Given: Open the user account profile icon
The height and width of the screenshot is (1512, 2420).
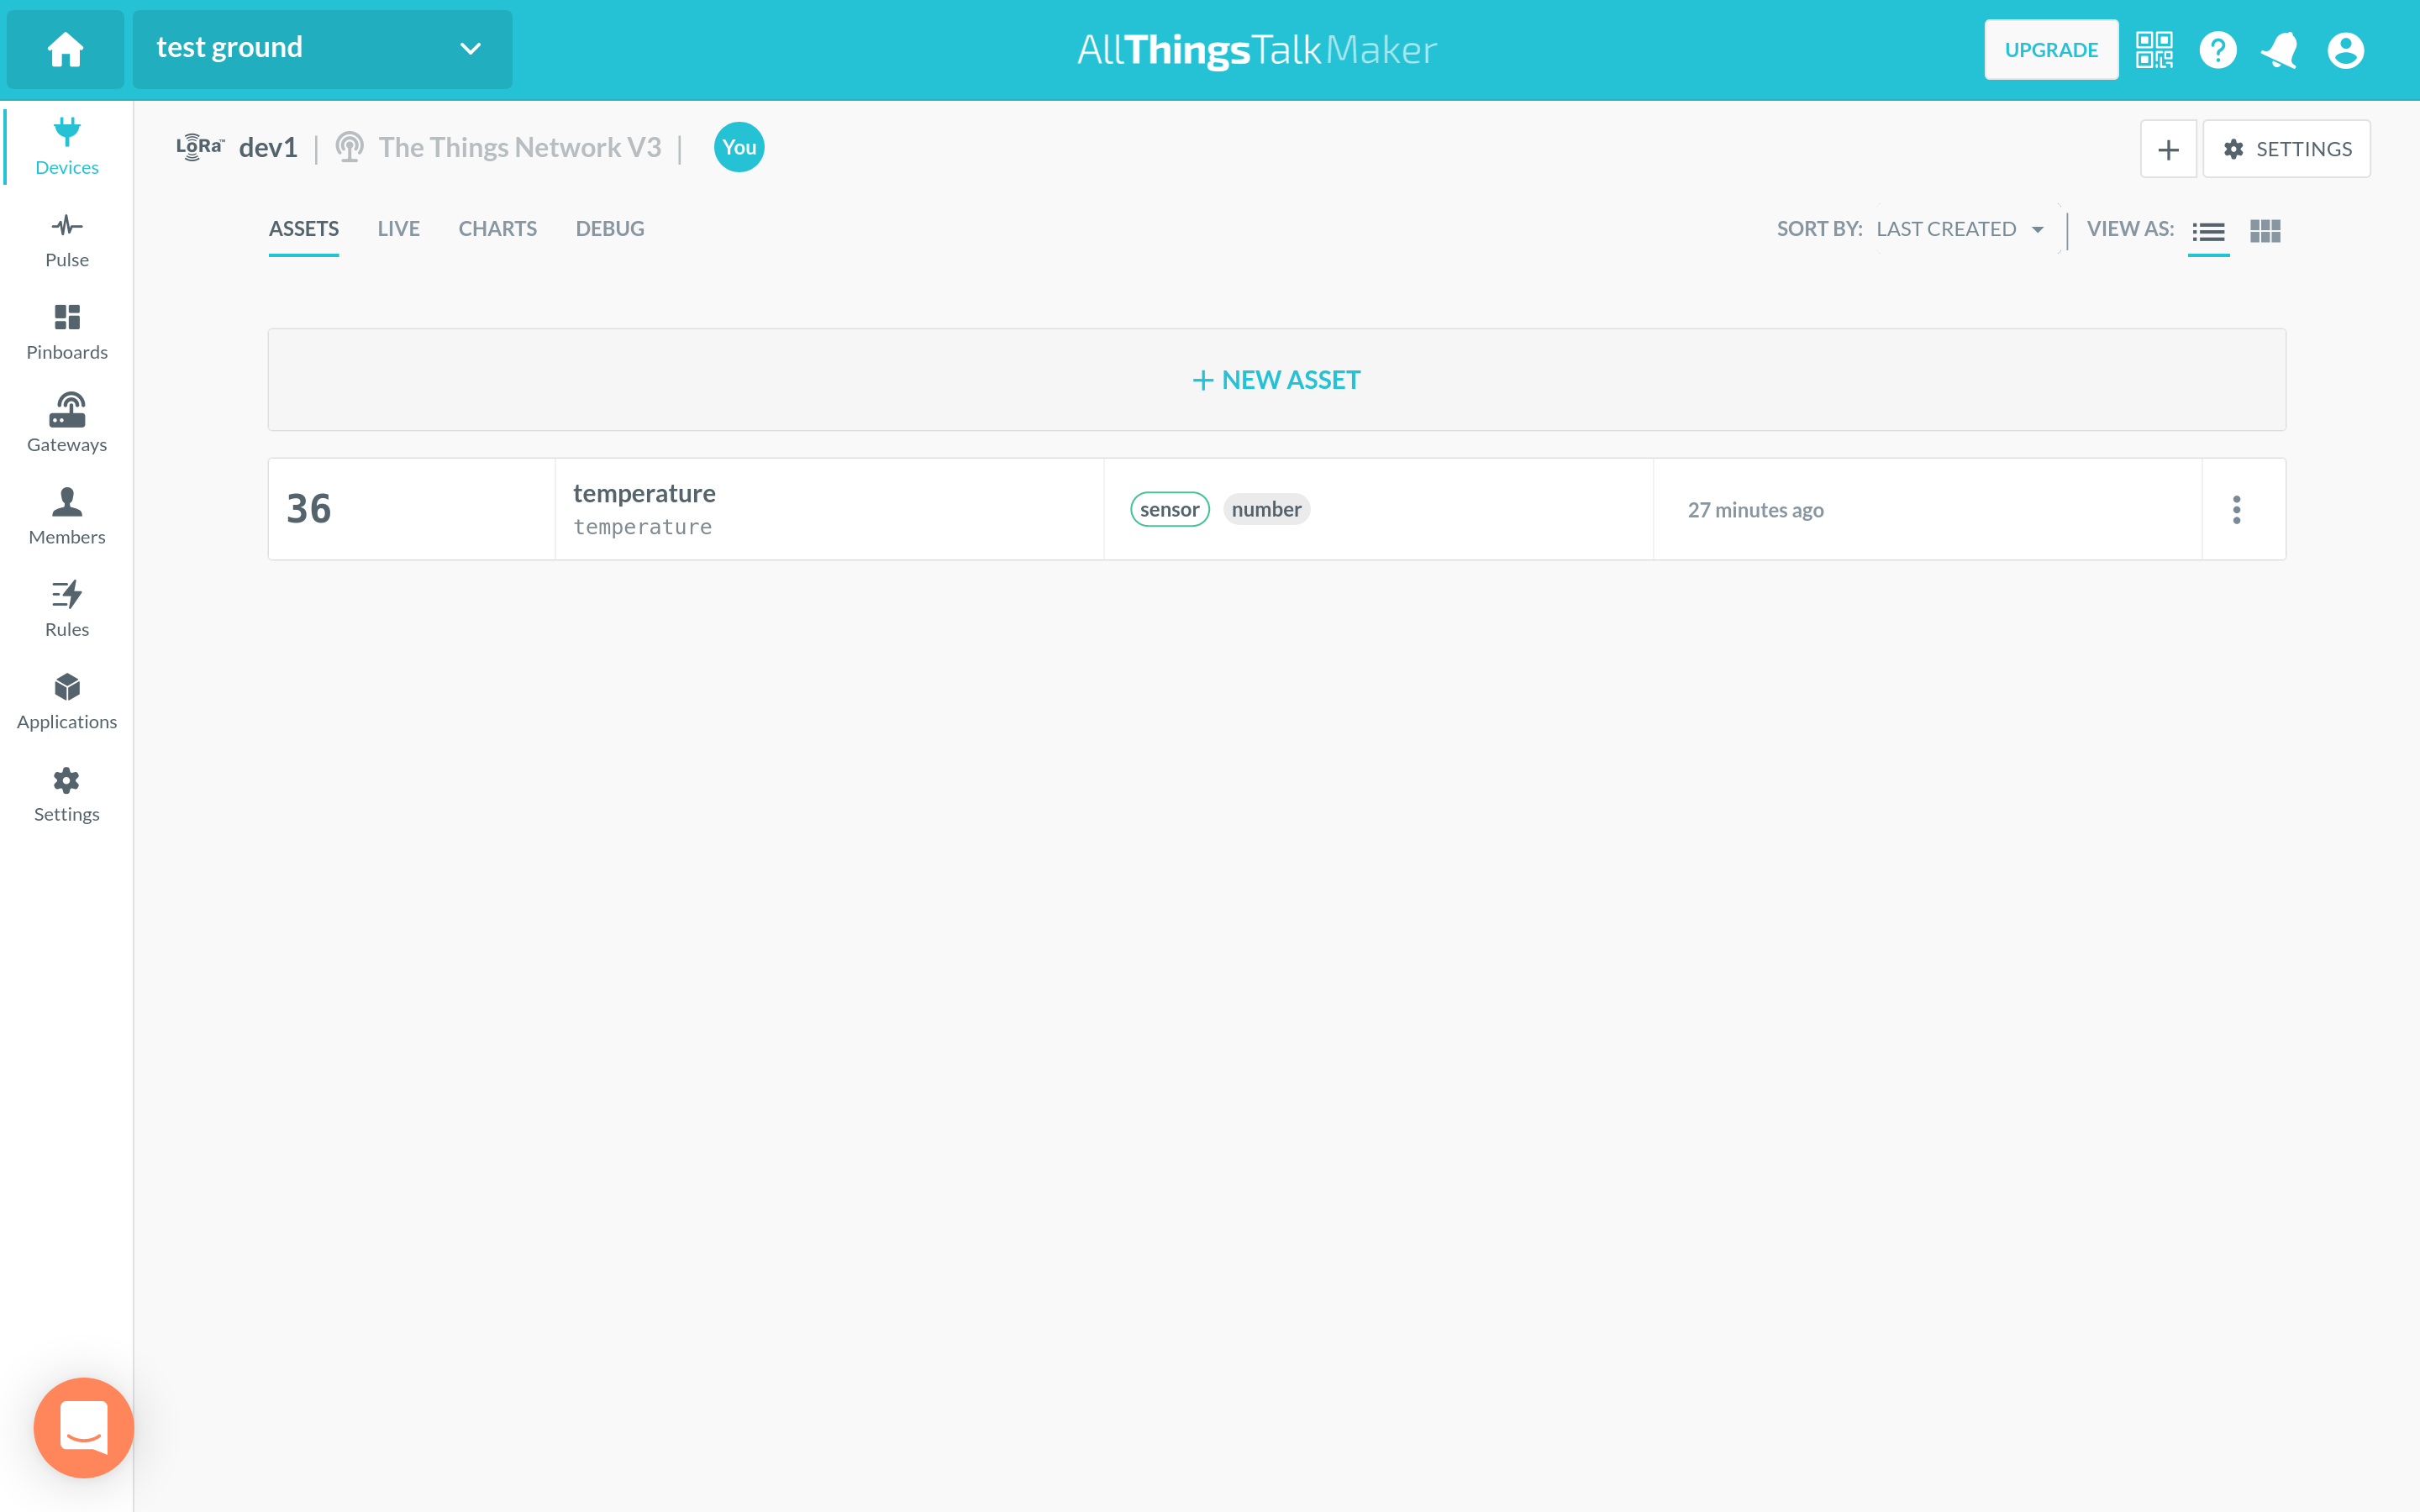Looking at the screenshot, I should coord(2344,49).
